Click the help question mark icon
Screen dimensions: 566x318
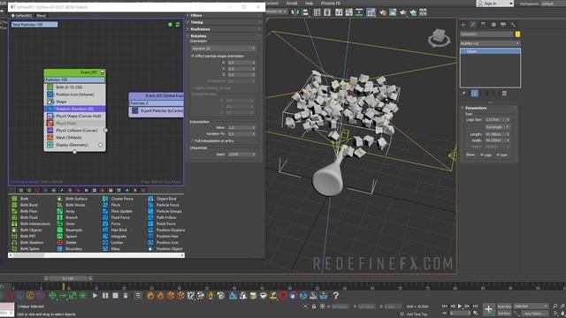coord(336,296)
